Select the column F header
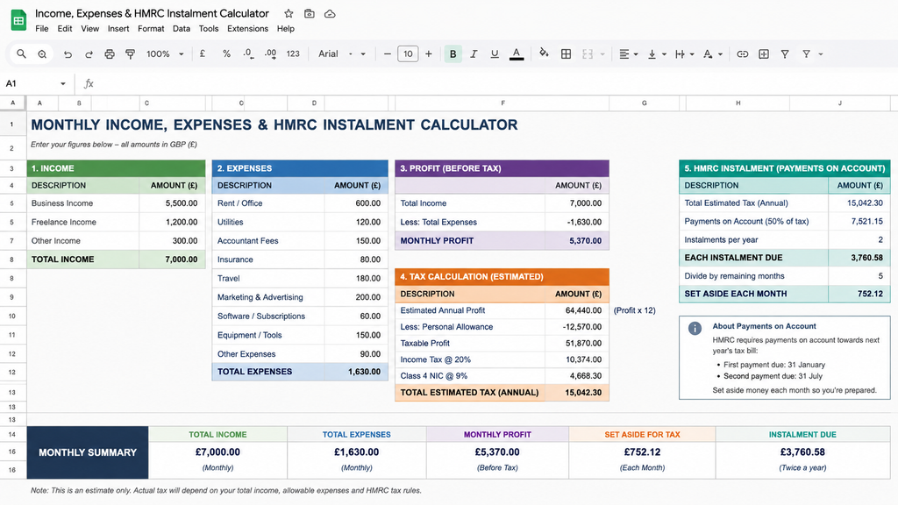Image resolution: width=898 pixels, height=505 pixels. point(502,103)
